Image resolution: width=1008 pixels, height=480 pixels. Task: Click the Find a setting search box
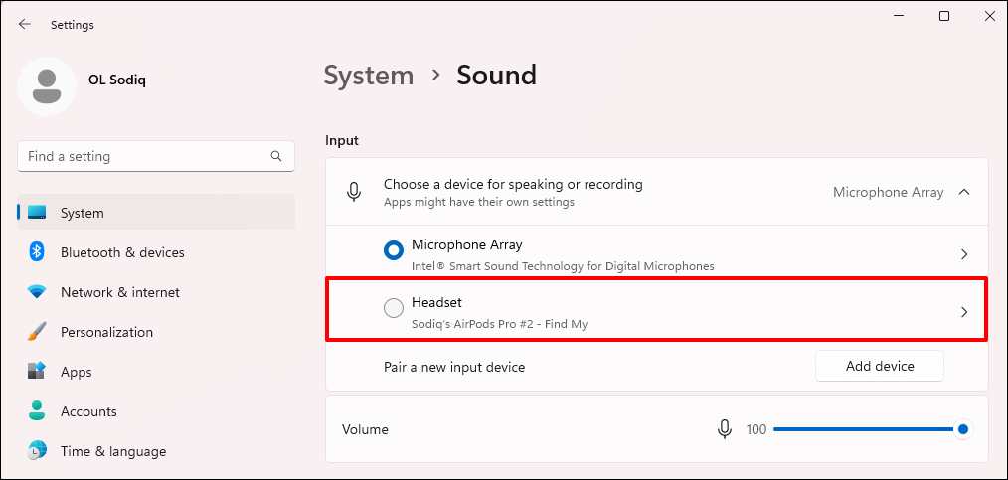pos(144,157)
